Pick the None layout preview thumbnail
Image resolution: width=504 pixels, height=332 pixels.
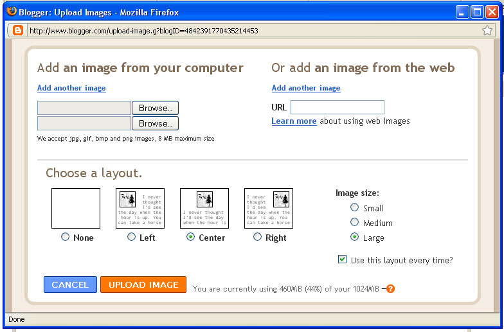coord(76,208)
